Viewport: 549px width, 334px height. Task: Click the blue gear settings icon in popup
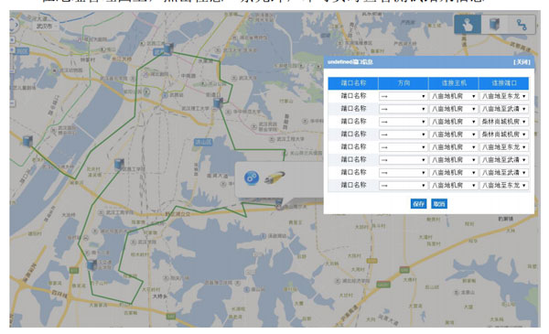click(x=252, y=178)
